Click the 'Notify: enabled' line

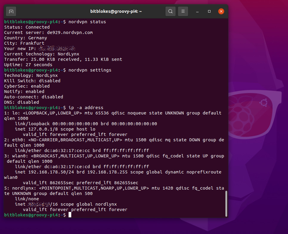coord(24,92)
